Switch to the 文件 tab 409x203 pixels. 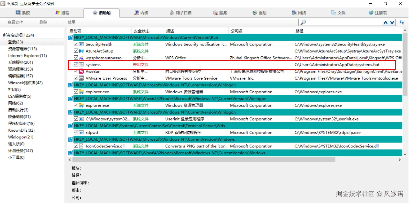pyautogui.click(x=338, y=13)
